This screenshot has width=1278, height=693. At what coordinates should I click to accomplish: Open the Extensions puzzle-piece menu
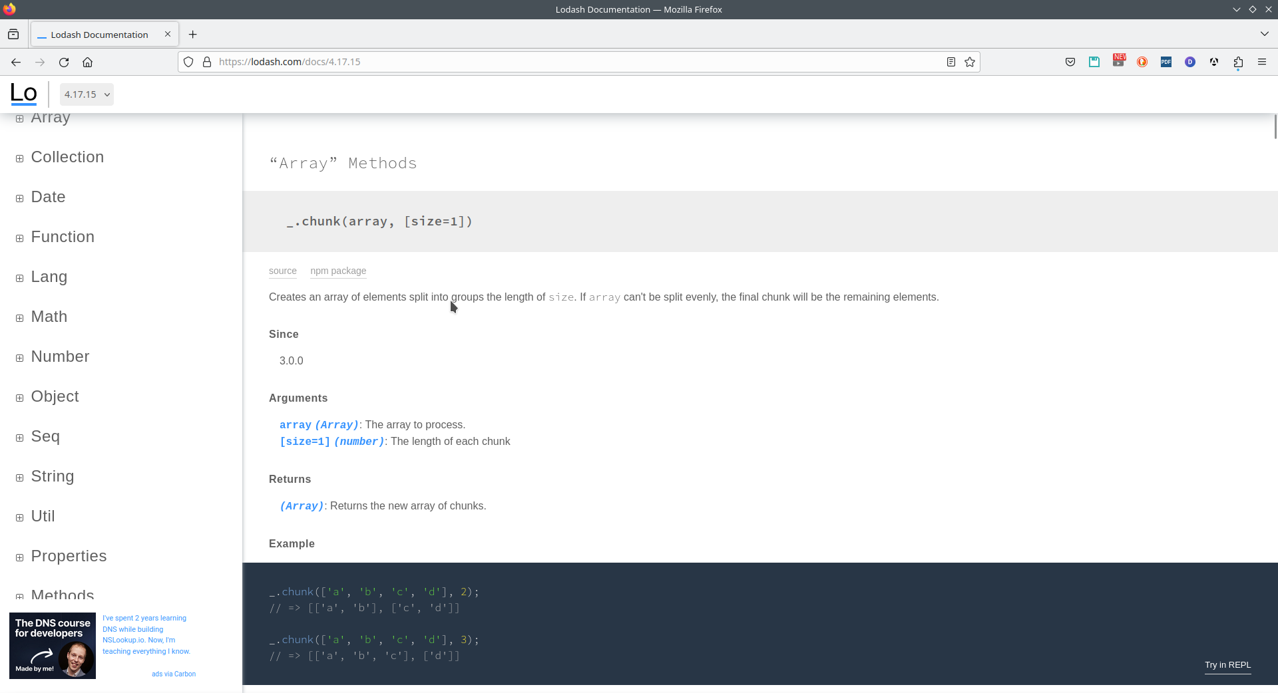(x=1238, y=62)
